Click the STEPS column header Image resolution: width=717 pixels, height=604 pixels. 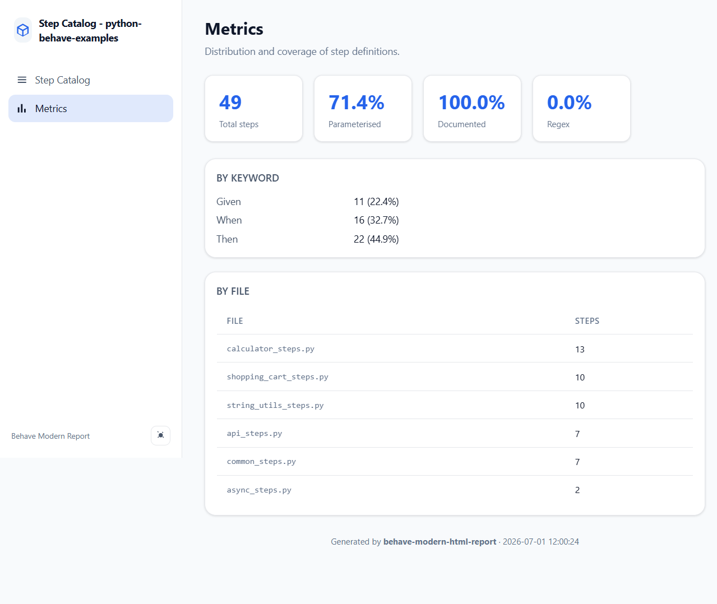click(587, 321)
